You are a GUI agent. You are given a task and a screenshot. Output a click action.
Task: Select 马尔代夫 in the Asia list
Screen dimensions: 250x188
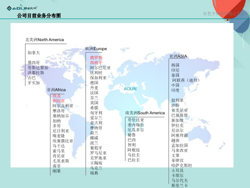tap(179, 180)
